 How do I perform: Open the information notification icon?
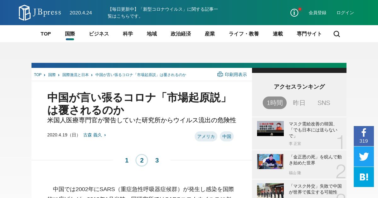[294, 13]
